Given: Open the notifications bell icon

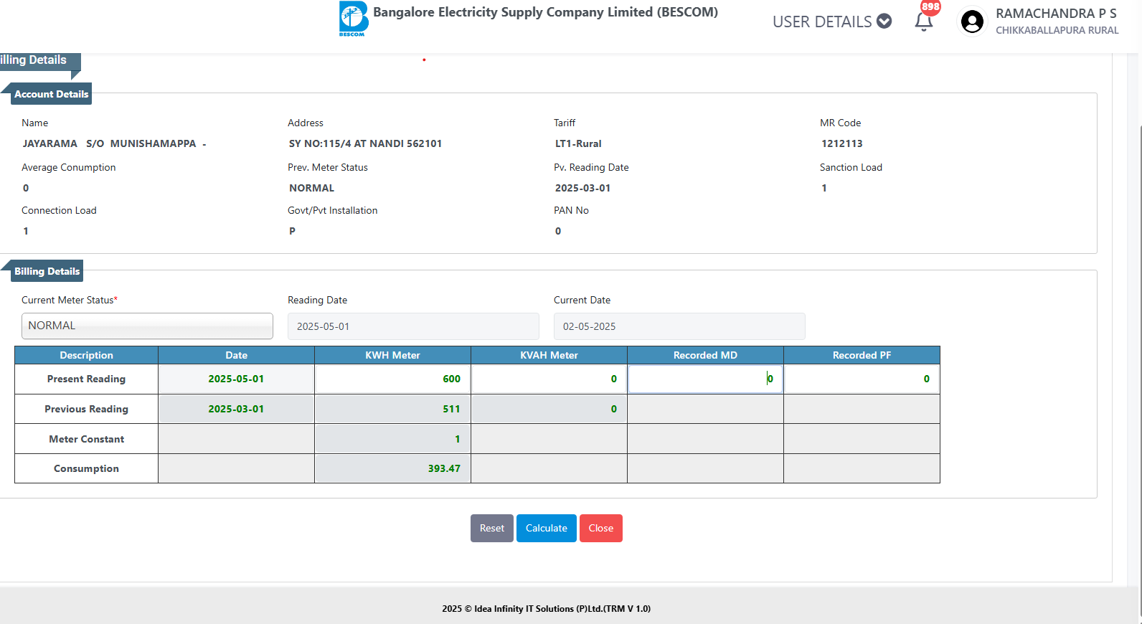Looking at the screenshot, I should click(x=924, y=22).
